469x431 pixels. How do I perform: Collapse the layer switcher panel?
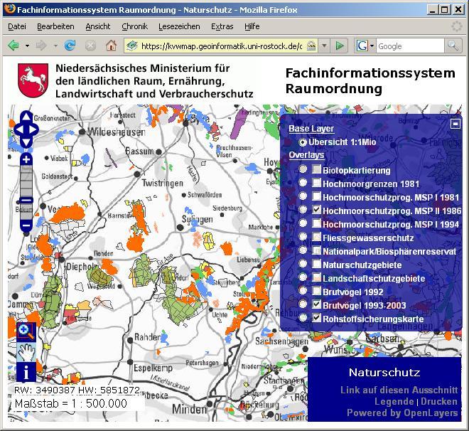coord(455,123)
